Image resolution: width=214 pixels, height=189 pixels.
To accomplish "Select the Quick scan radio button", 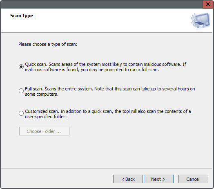I will pos(21,67).
